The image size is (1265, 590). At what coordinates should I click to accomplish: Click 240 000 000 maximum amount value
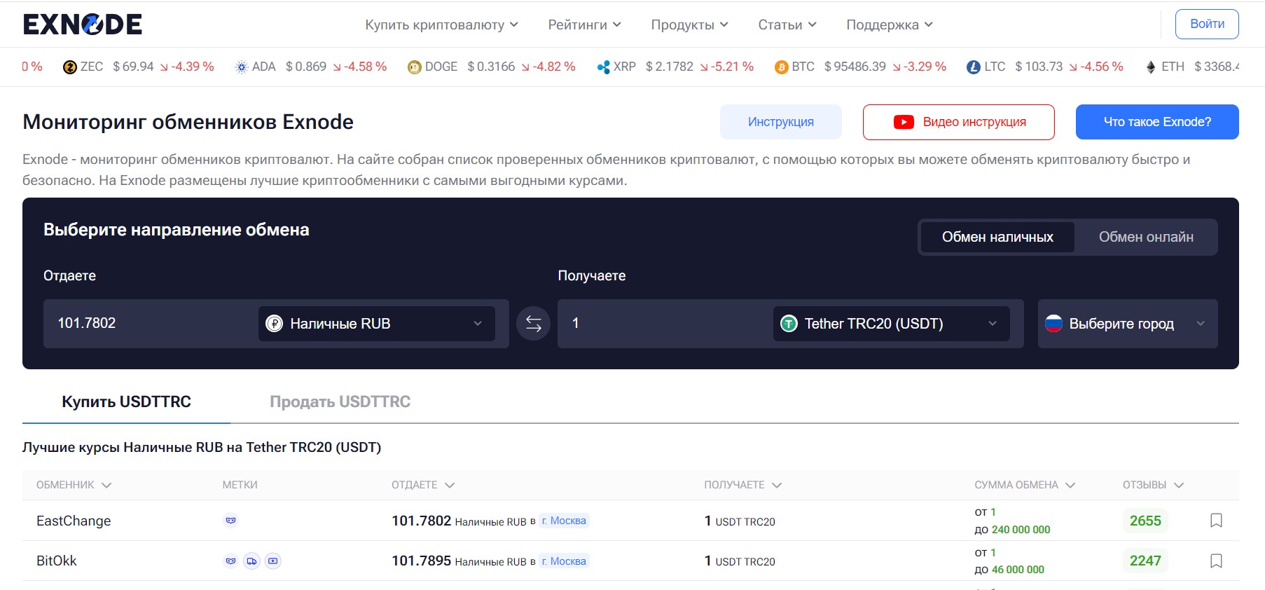1021,530
